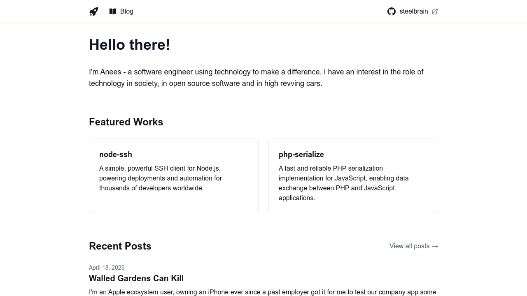Click the intro paragraph about Anees
This screenshot has width=527, height=296.
(x=256, y=78)
